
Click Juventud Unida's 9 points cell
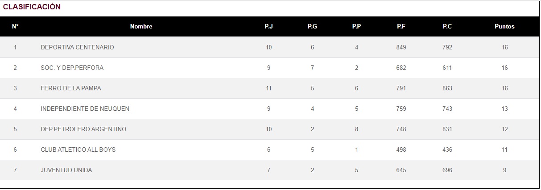tap(504, 170)
